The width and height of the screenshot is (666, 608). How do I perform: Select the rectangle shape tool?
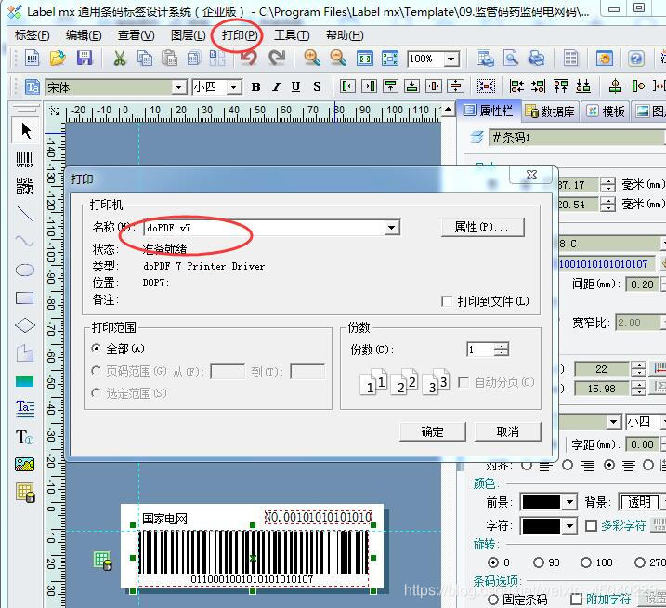(25, 297)
